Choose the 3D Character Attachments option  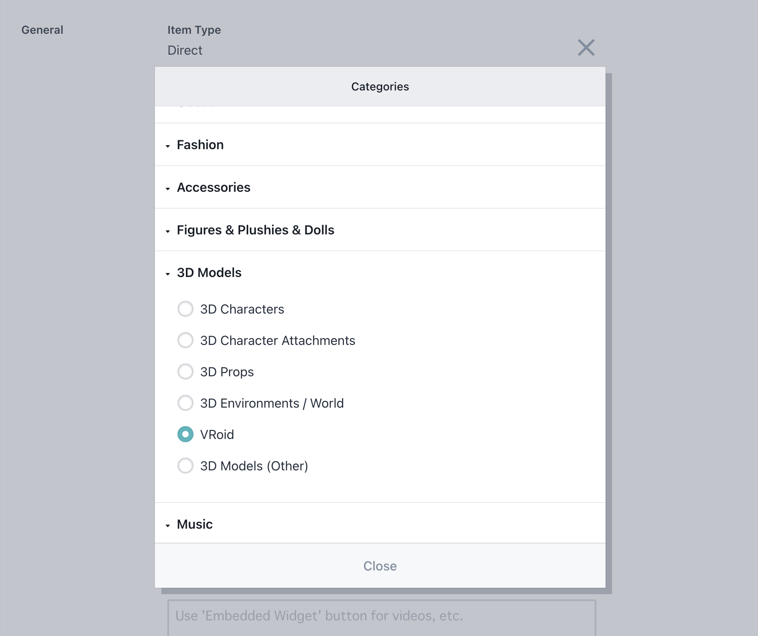coord(185,340)
